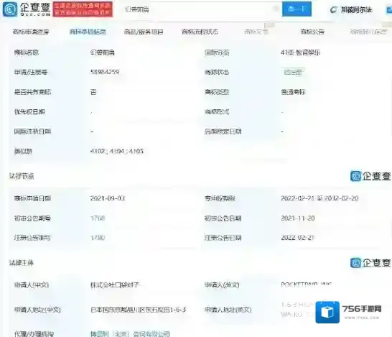The height and width of the screenshot is (337, 392).
Task: Click the 国际注册日期 field label
Action: pyautogui.click(x=32, y=131)
